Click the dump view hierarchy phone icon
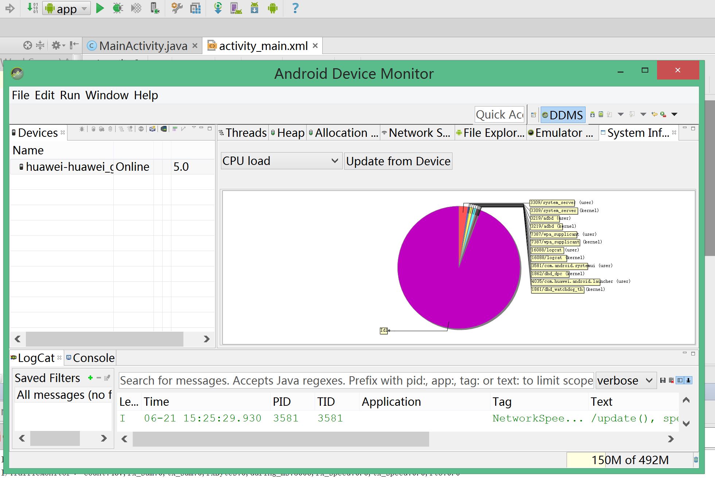The image size is (715, 478). [164, 129]
